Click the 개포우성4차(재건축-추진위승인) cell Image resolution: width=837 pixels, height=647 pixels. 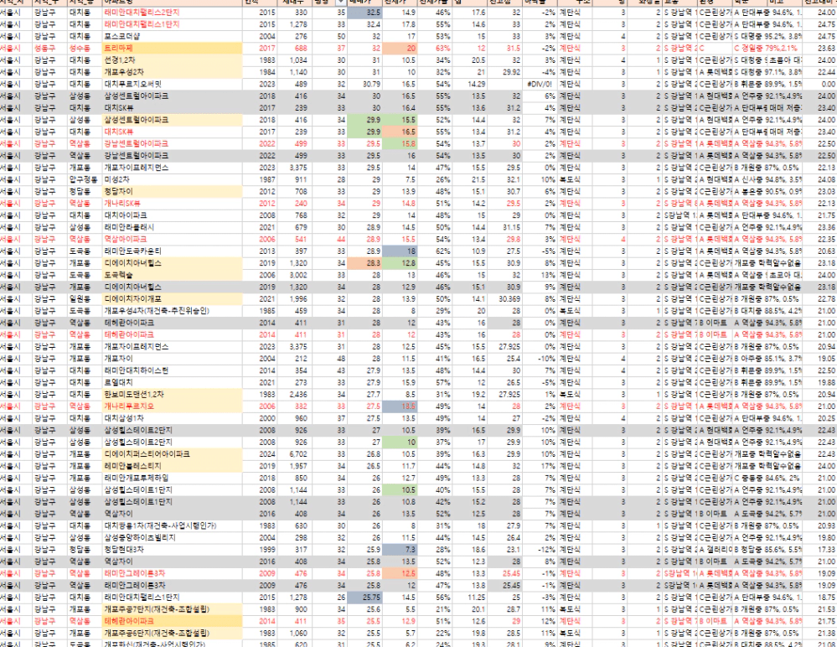click(x=173, y=311)
